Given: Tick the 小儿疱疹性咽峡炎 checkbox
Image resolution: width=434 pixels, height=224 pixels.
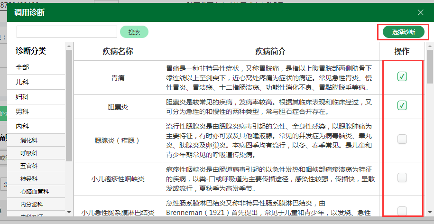Looking at the screenshot, I should point(402,177).
